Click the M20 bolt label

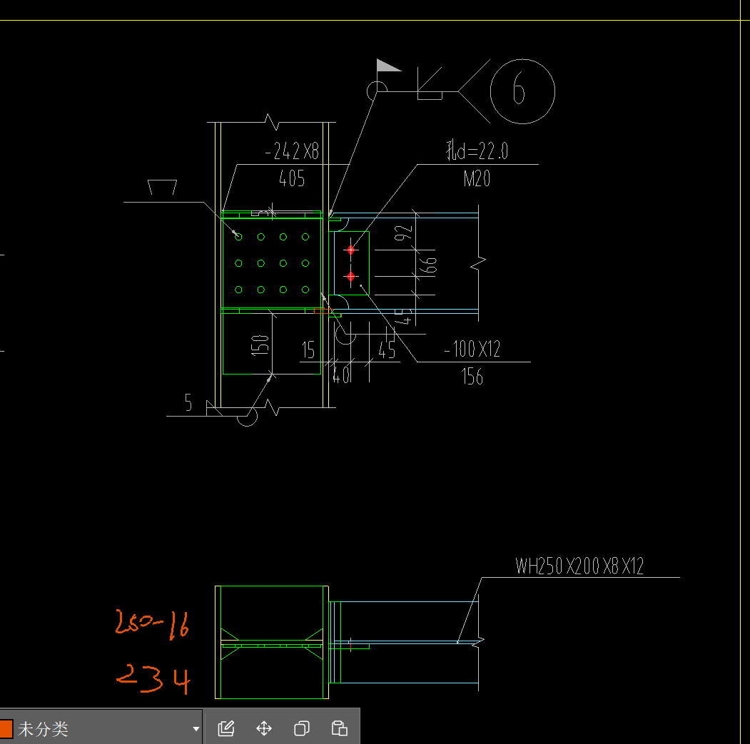[x=477, y=179]
